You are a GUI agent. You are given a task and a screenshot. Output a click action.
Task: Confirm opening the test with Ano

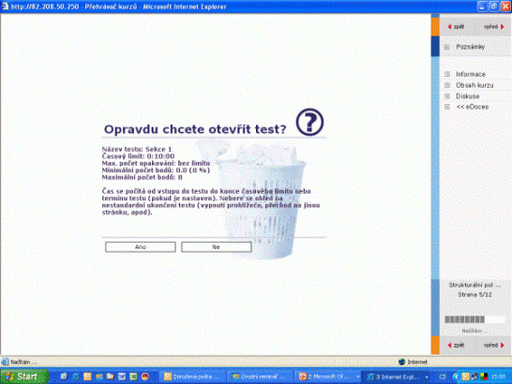[x=141, y=247]
